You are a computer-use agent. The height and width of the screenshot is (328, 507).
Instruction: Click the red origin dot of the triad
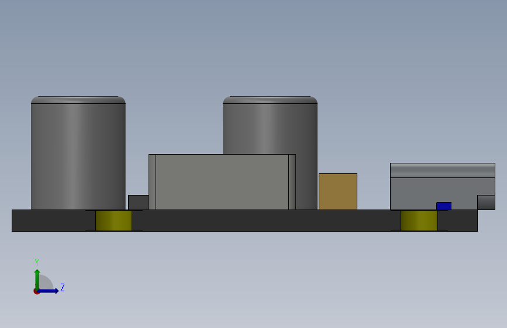[x=36, y=291]
